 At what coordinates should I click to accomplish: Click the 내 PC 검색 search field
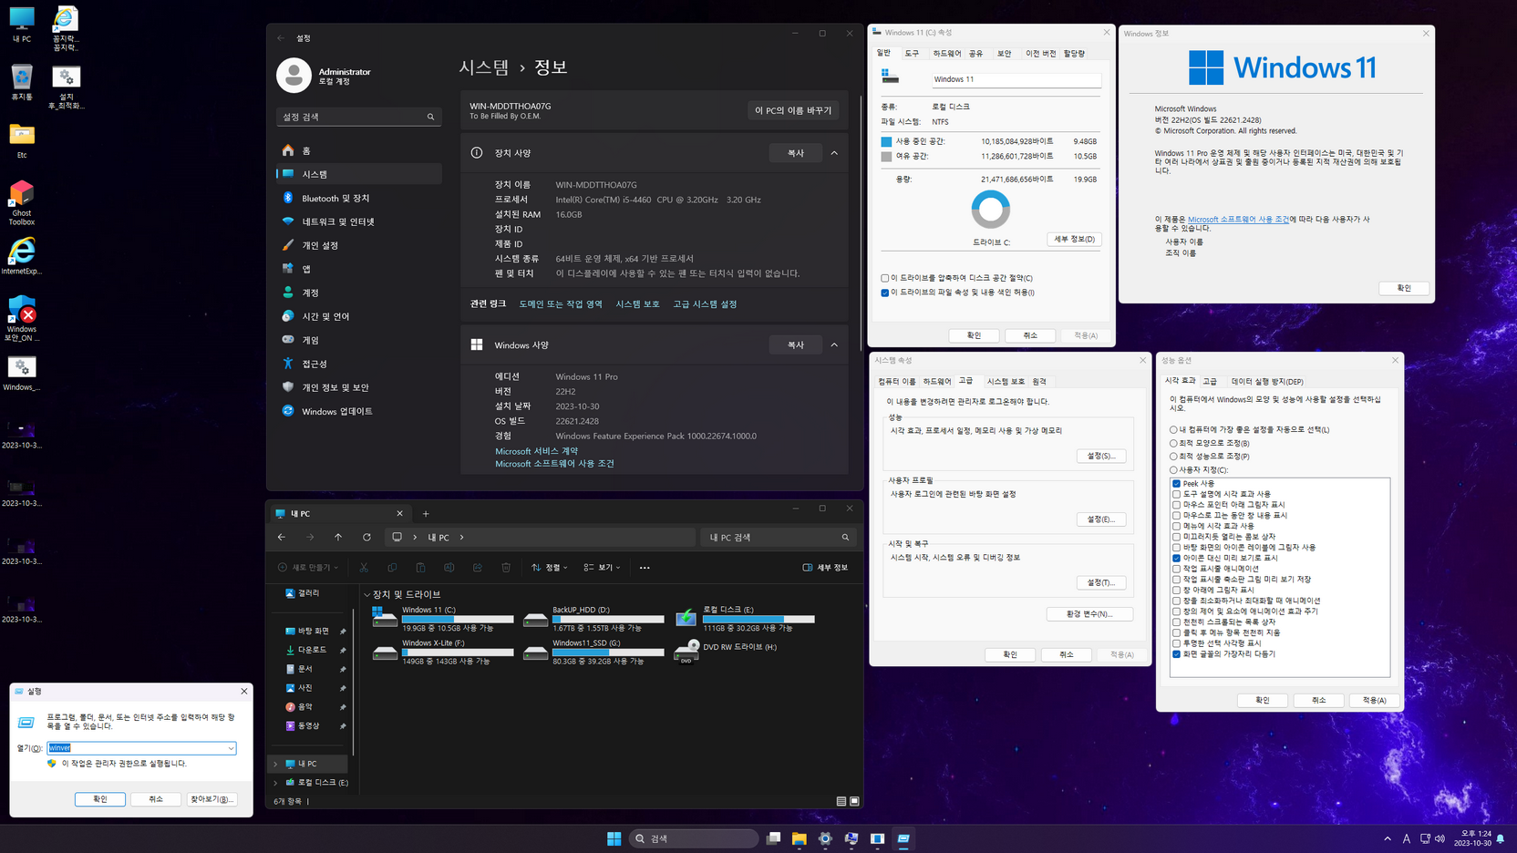(779, 538)
